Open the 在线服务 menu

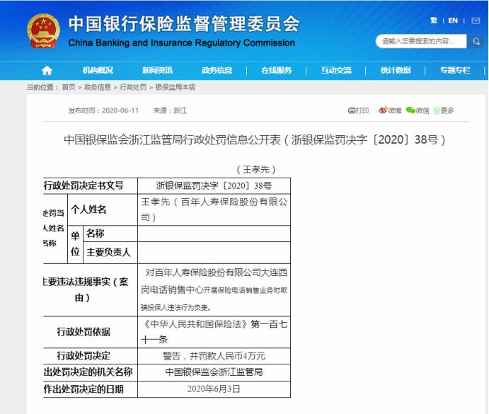click(x=276, y=71)
